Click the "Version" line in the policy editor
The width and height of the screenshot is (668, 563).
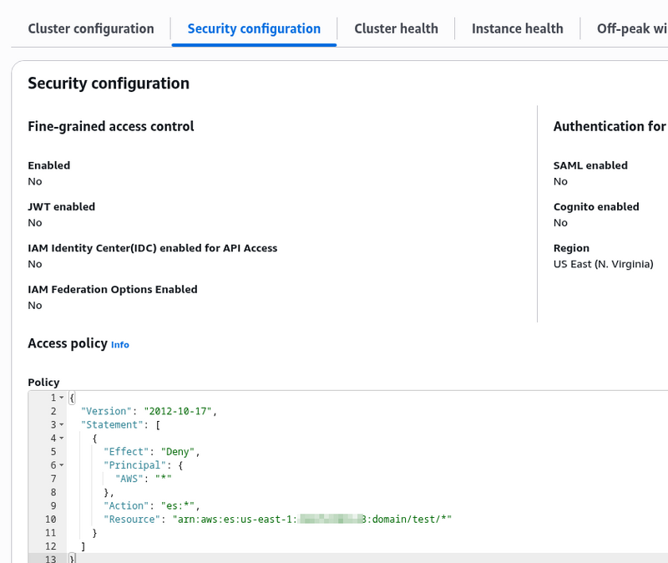pos(149,411)
